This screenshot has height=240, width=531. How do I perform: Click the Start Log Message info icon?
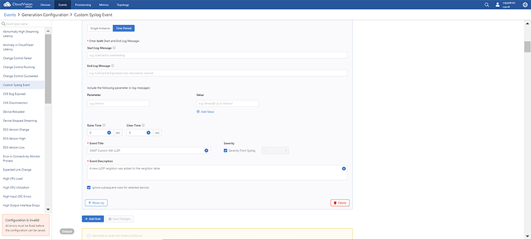point(114,48)
